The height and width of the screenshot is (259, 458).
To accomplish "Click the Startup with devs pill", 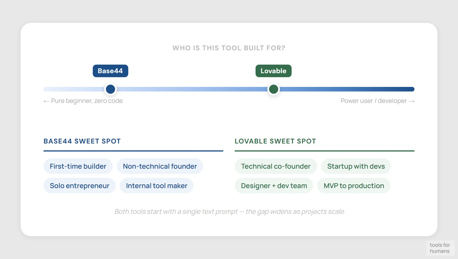I will point(356,166).
